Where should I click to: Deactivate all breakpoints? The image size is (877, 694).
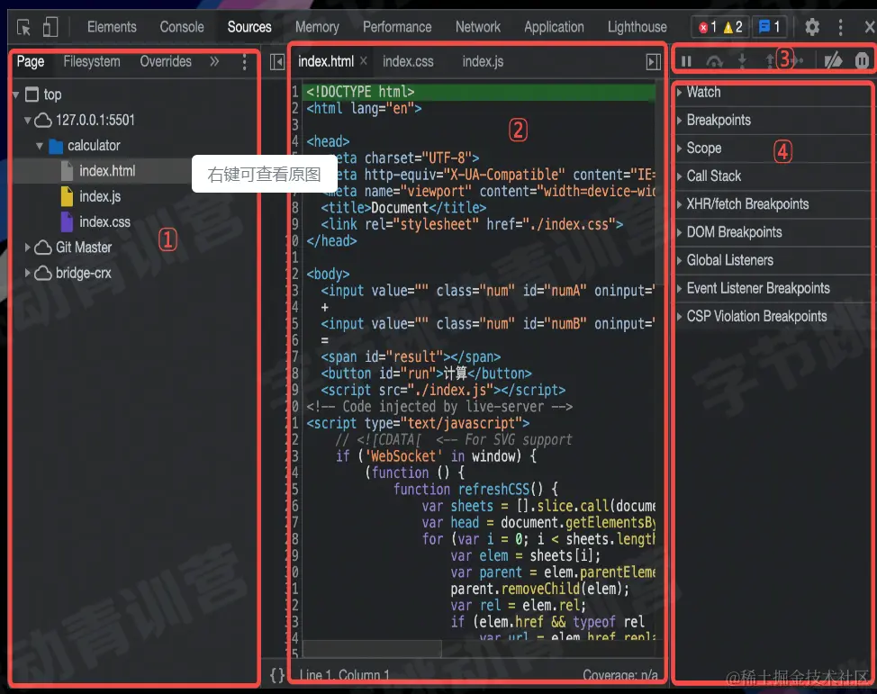[833, 60]
